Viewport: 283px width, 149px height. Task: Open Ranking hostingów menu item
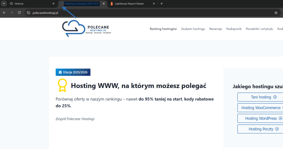[163, 29]
